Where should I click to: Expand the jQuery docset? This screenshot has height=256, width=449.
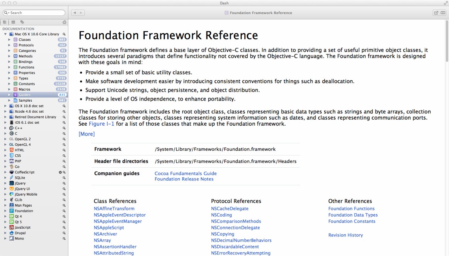click(5, 183)
